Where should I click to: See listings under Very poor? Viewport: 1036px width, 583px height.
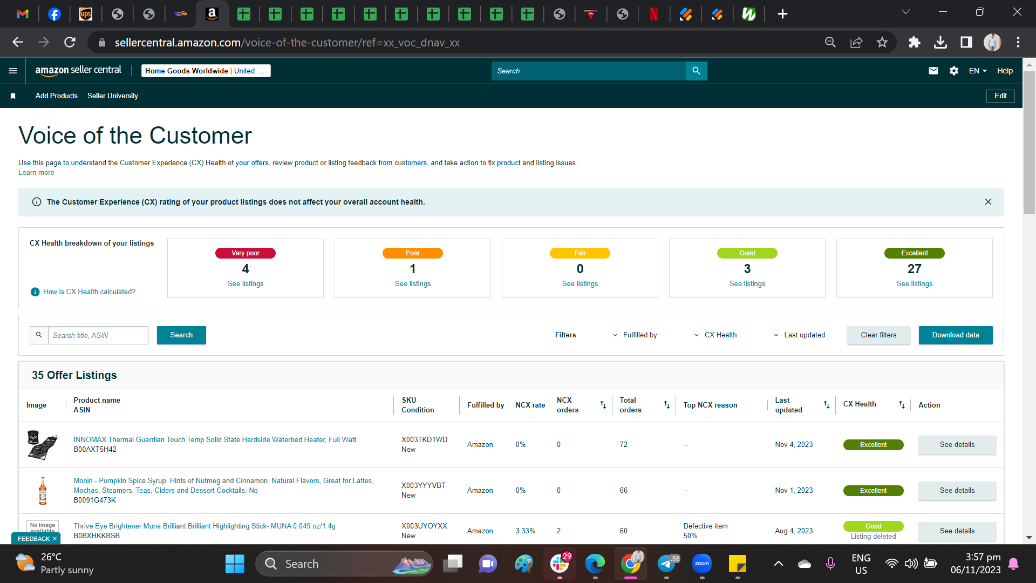[x=246, y=284]
